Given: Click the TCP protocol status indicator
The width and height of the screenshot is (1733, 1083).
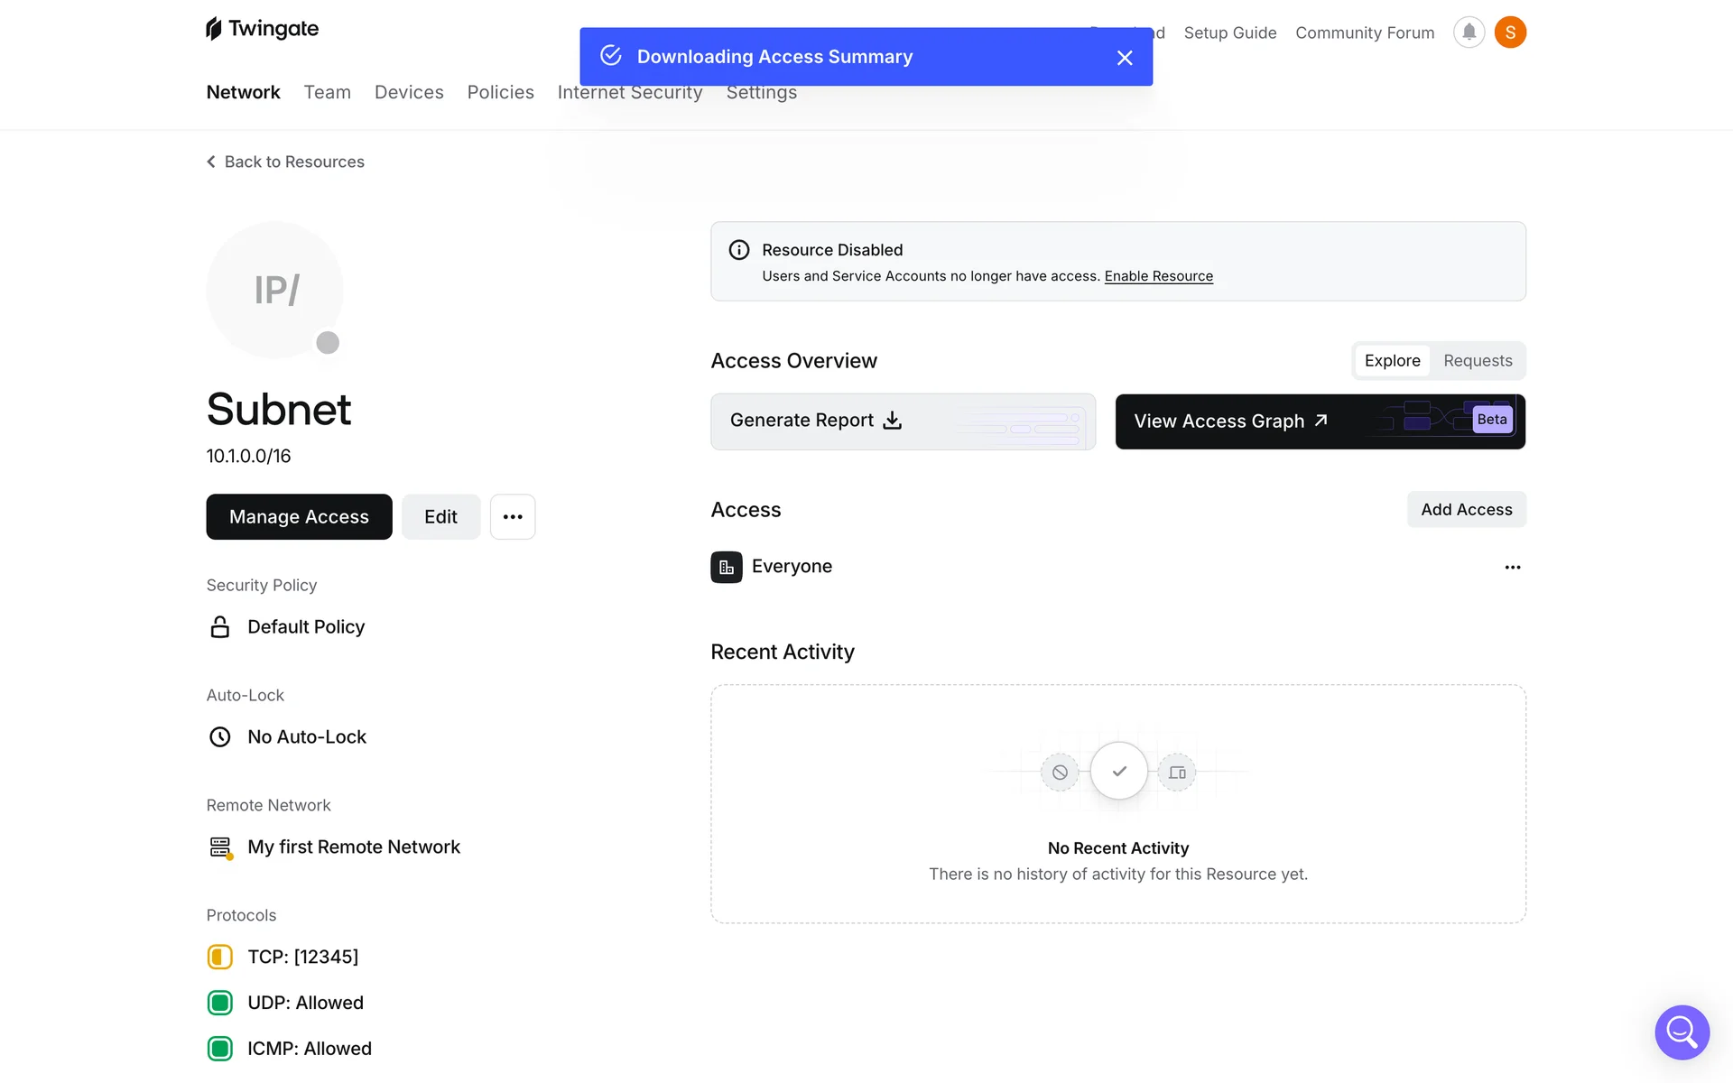Looking at the screenshot, I should click(220, 957).
